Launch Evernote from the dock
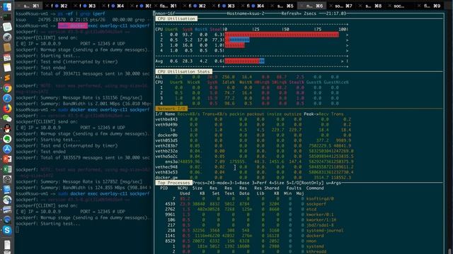This screenshot has height=254, width=453. pos(7,138)
